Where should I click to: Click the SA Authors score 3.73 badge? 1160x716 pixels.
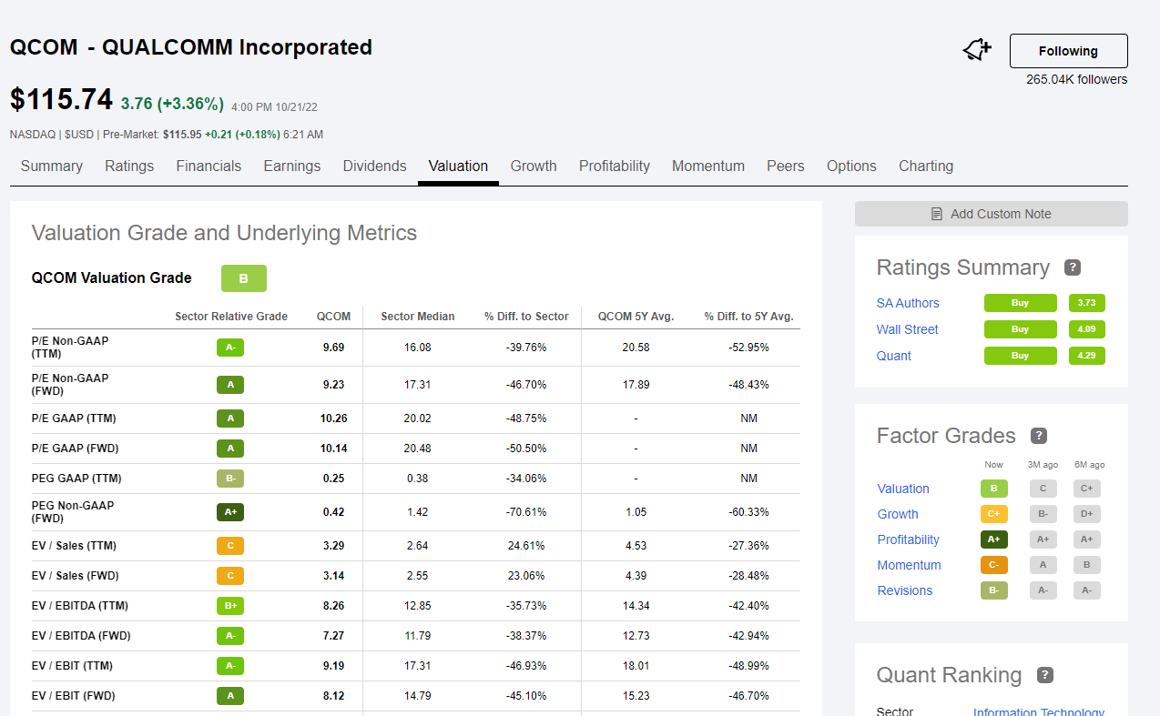[x=1086, y=303]
